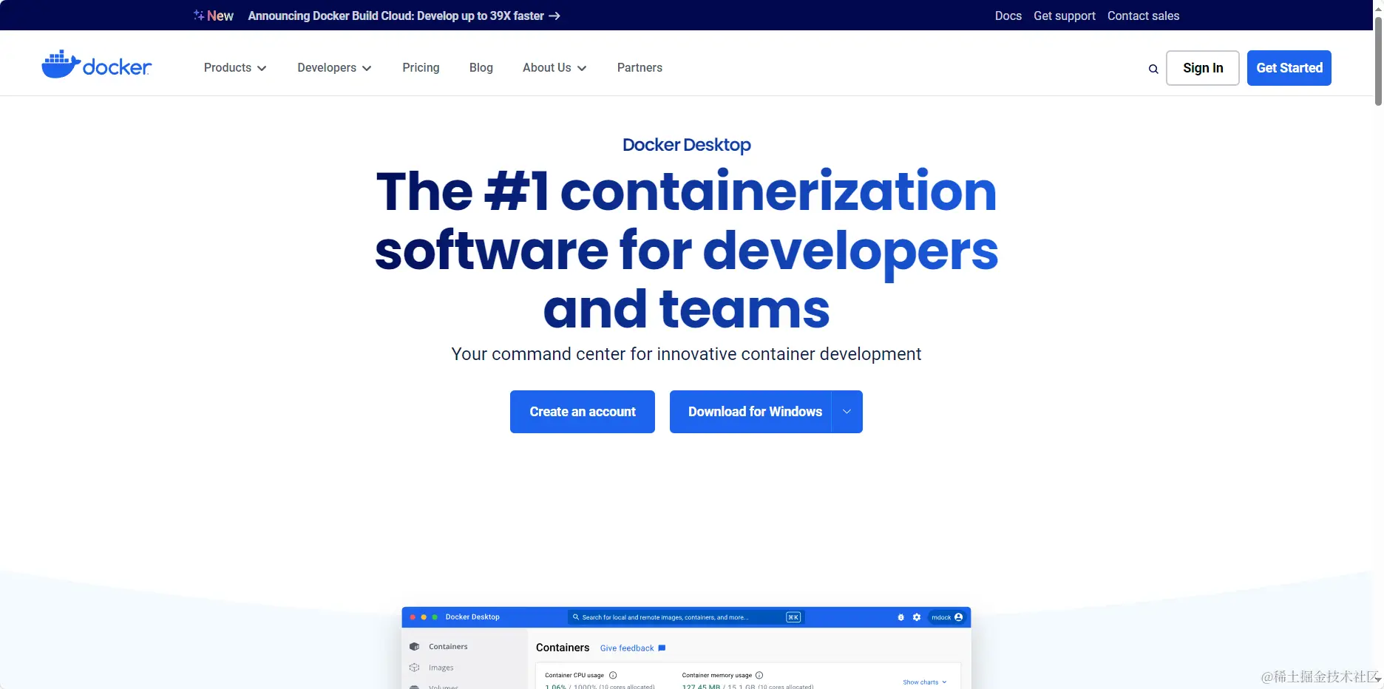
Task: Click the Sign In button
Action: [1203, 68]
